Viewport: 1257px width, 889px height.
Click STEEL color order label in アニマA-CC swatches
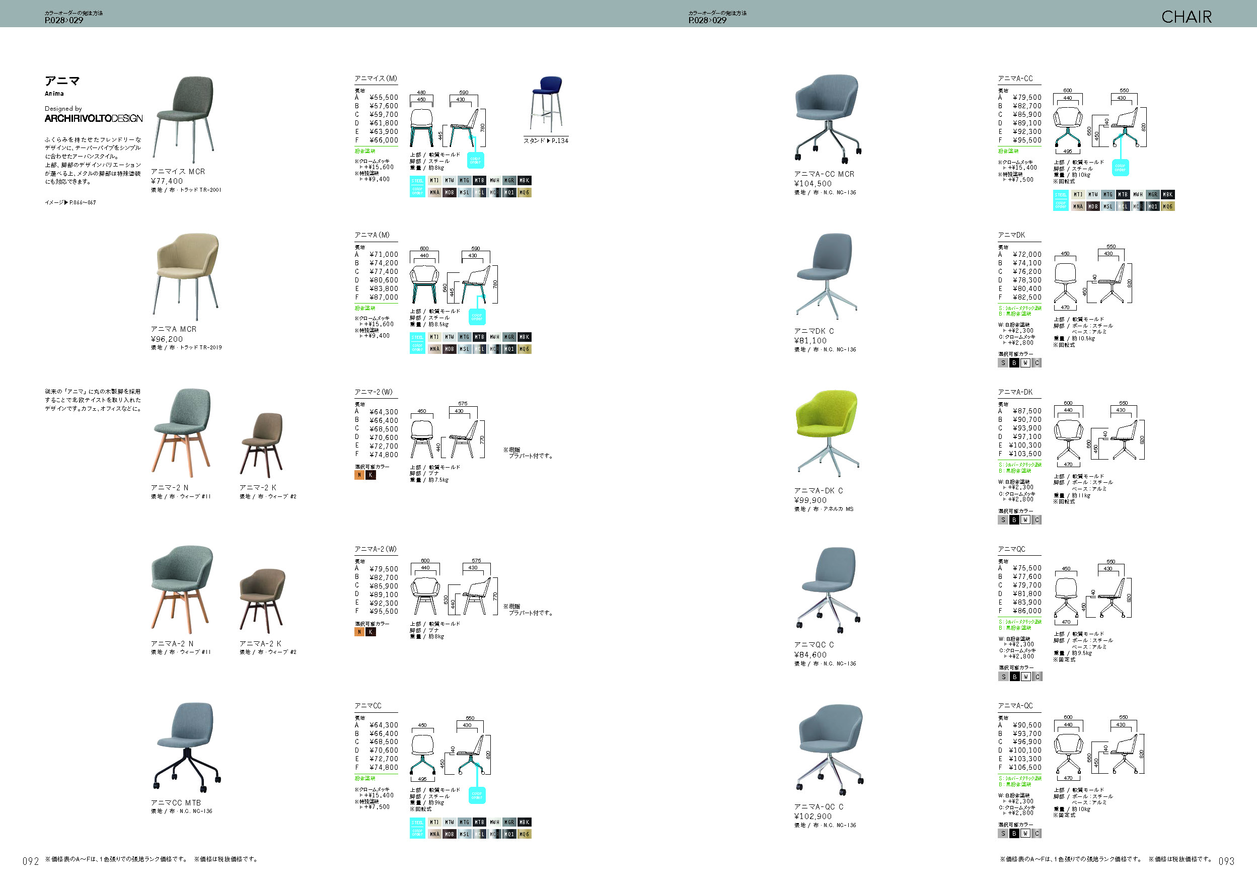click(x=1061, y=200)
